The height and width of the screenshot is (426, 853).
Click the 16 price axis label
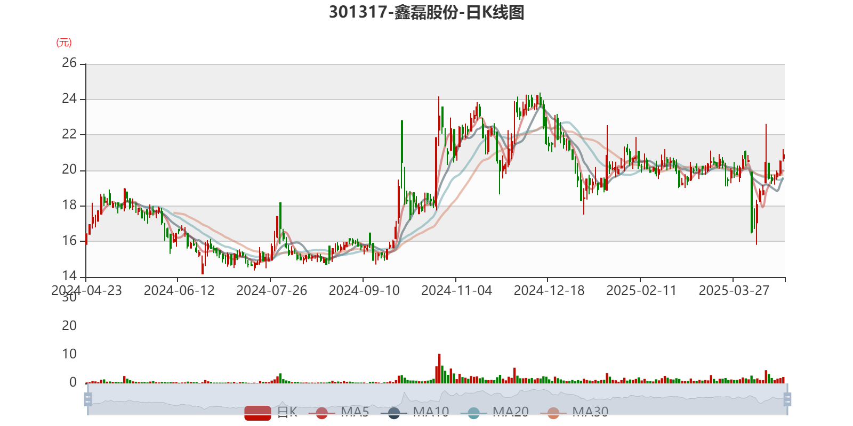[x=69, y=241]
